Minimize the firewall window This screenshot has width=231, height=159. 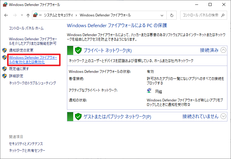(x=197, y=4)
